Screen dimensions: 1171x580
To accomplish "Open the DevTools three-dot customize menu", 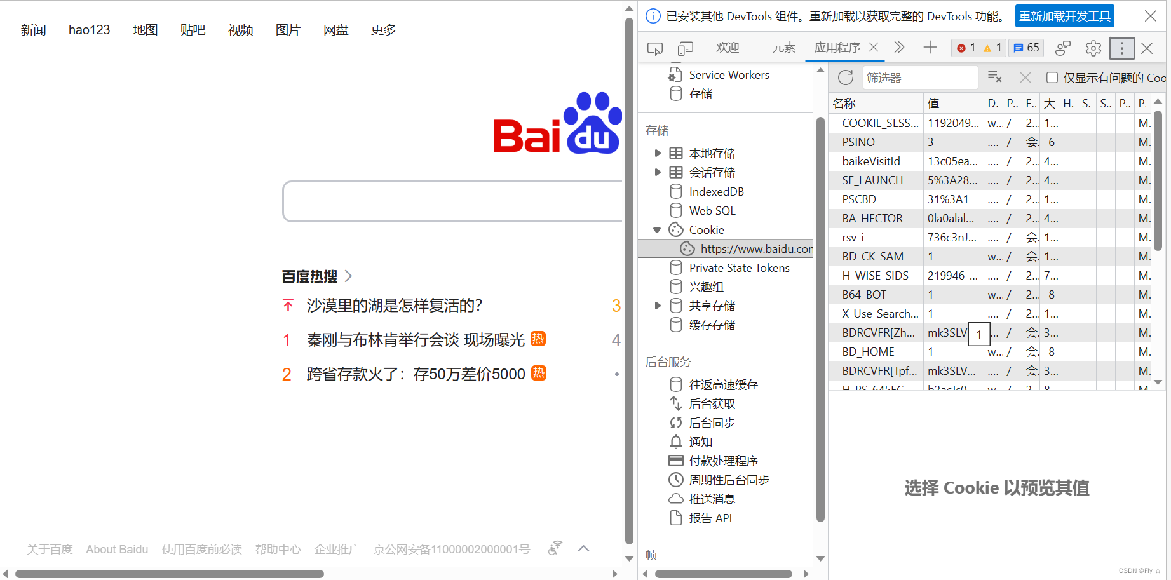I will [1122, 48].
